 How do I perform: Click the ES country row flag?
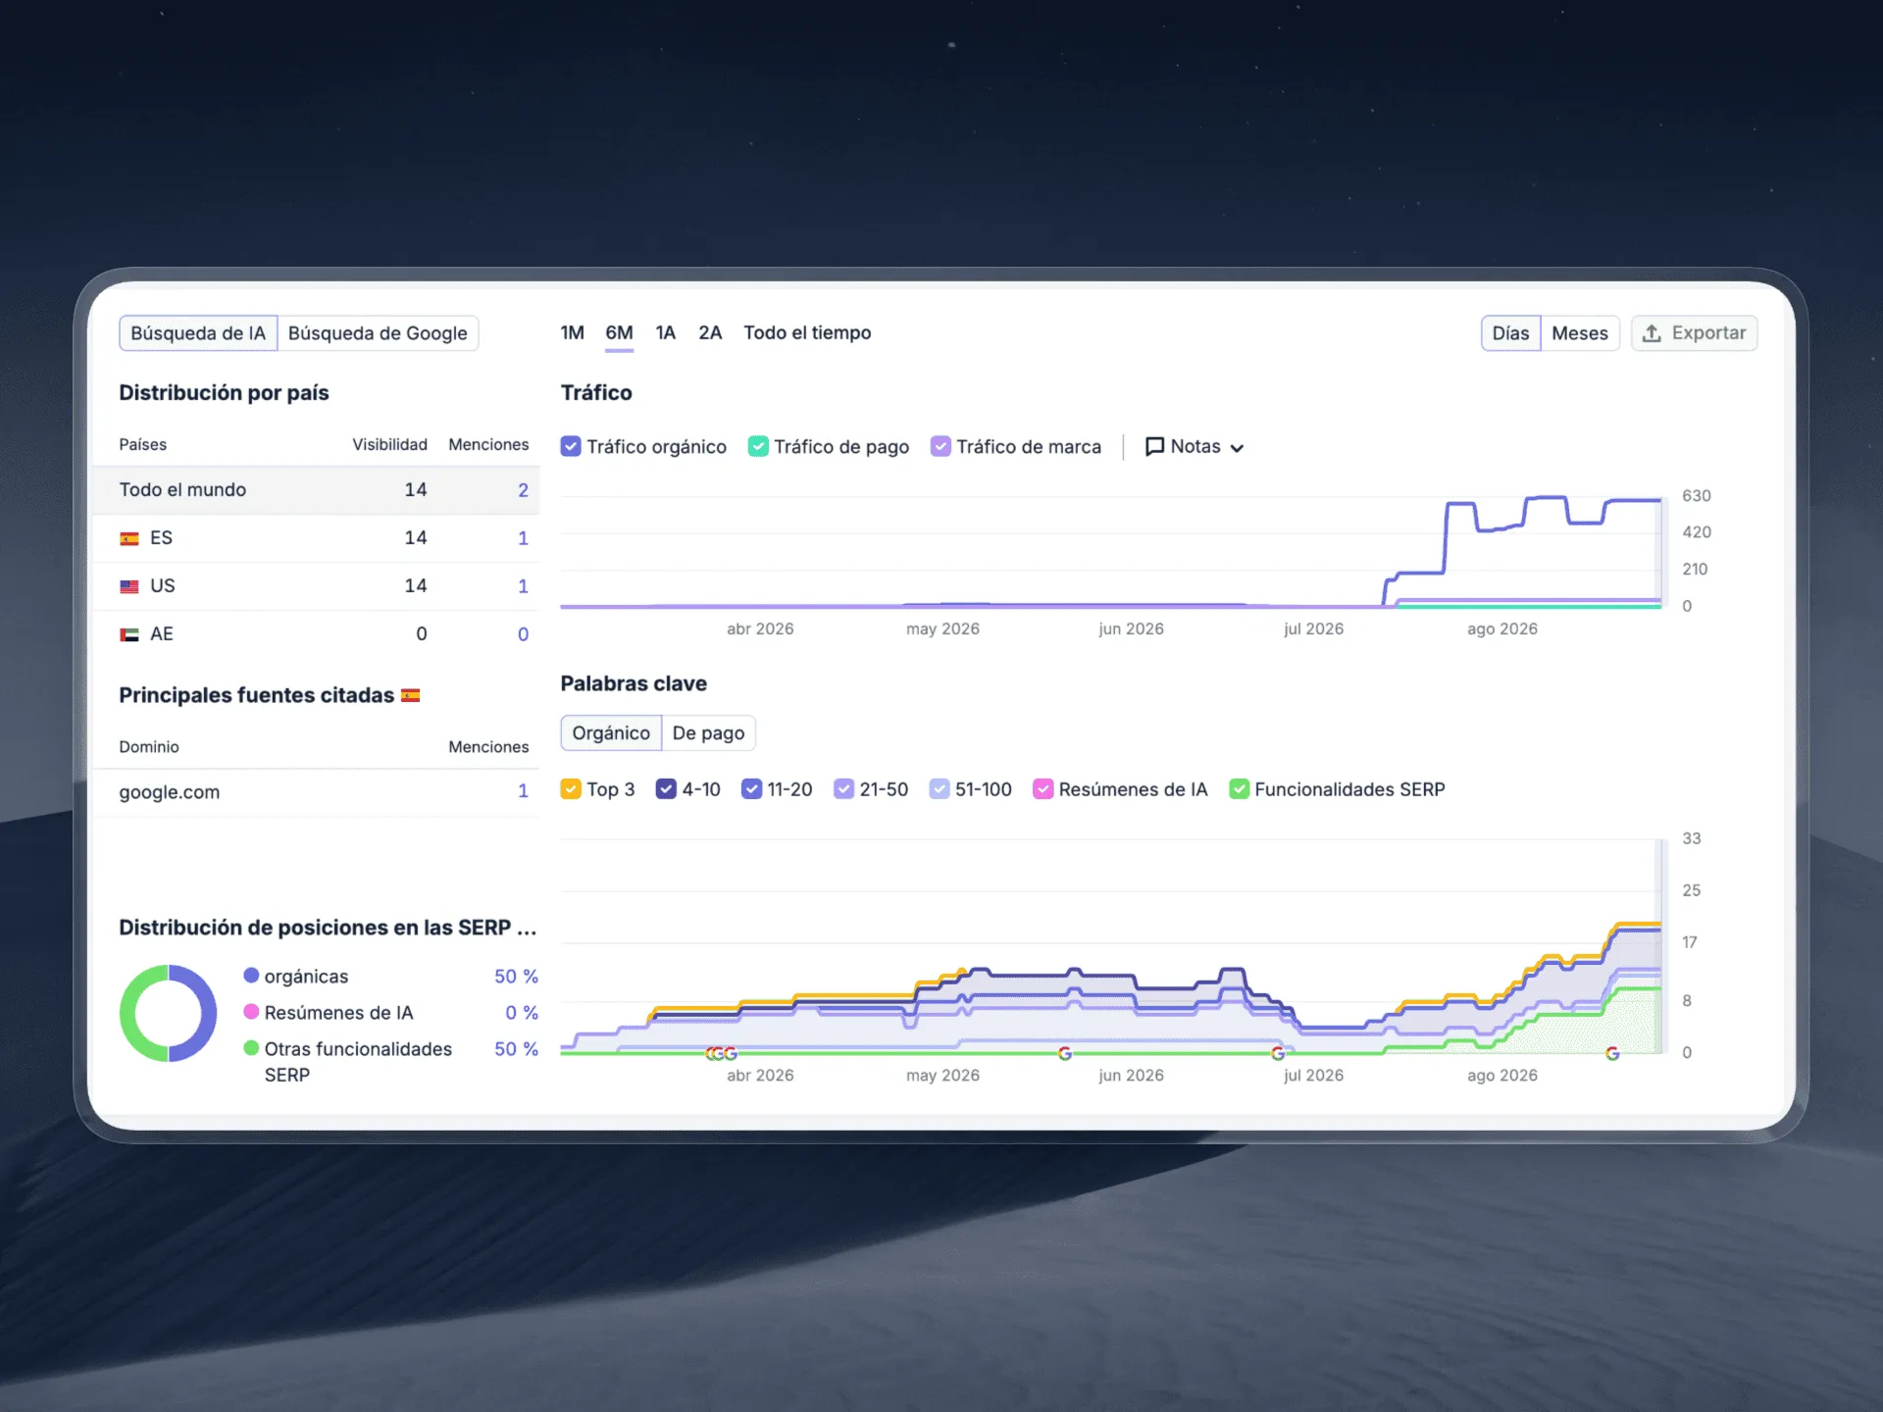pyautogui.click(x=129, y=538)
